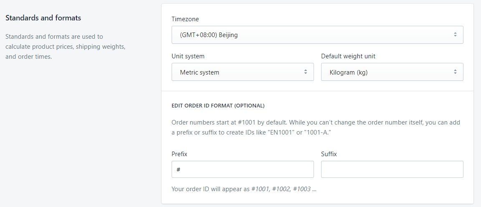Click the Kilogram (kg) selected value
Image resolution: width=481 pixels, height=207 pixels.
349,72
